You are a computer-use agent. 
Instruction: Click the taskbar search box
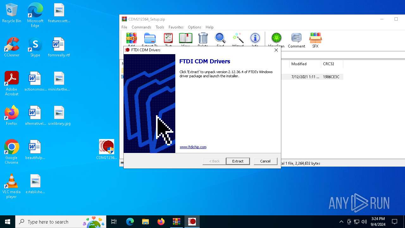(x=61, y=222)
